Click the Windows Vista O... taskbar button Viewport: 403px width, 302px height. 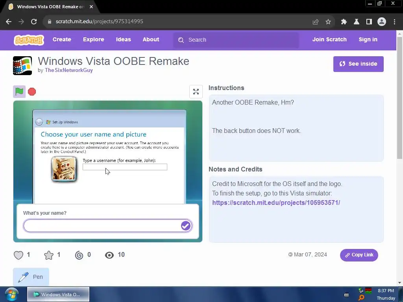[58, 294]
